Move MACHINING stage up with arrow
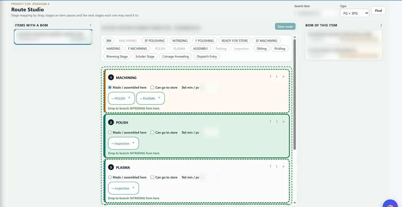402x207 pixels. coord(270,76)
